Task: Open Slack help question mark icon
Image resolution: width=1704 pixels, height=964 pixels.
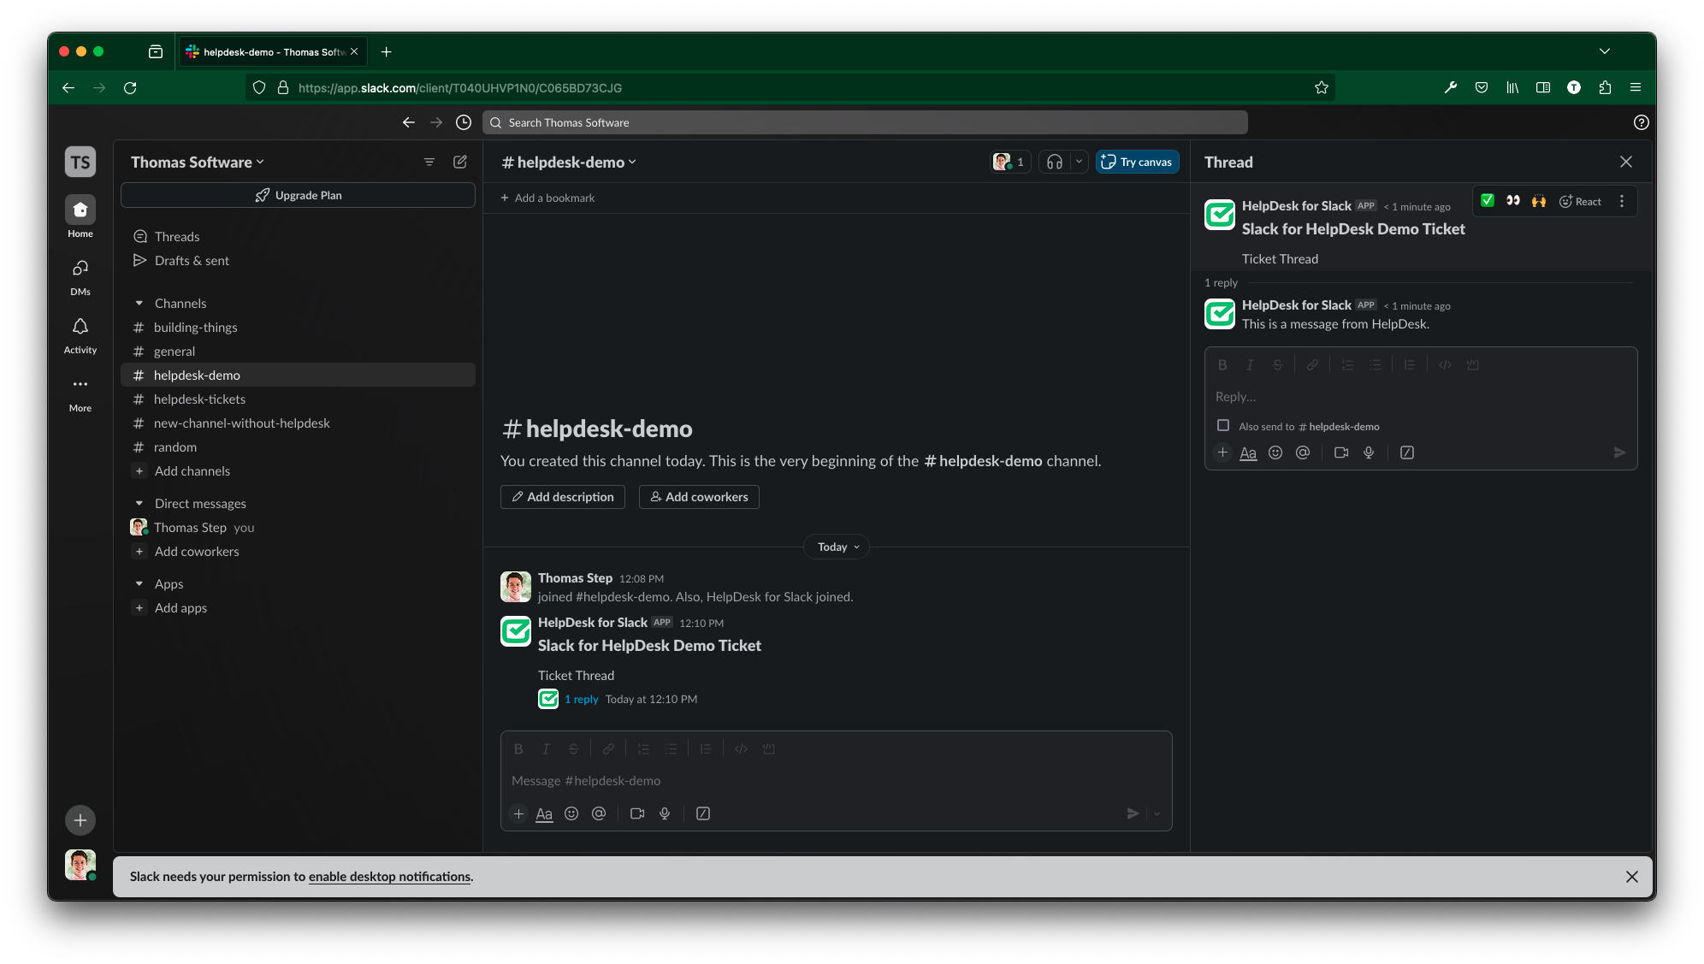Action: click(1641, 122)
